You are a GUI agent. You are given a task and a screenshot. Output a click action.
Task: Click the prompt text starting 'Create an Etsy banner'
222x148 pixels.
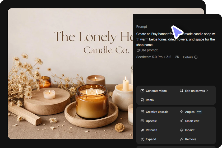tap(176, 39)
